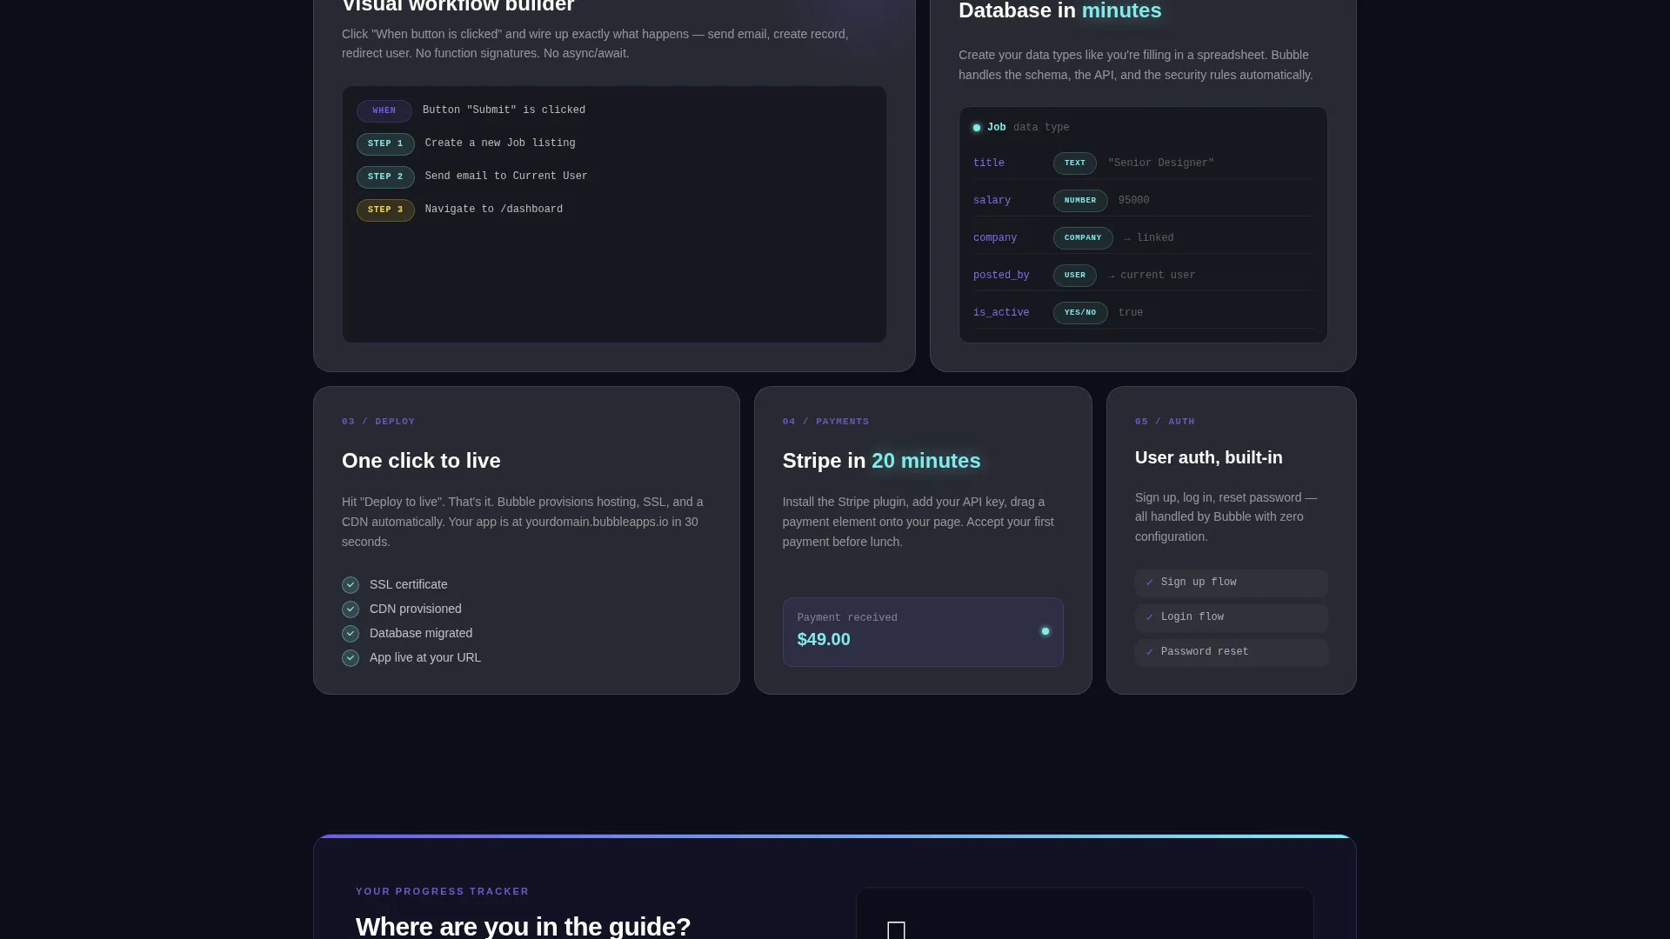Image resolution: width=1670 pixels, height=939 pixels.
Task: Click the 'One click to live' heading
Action: coord(421,461)
